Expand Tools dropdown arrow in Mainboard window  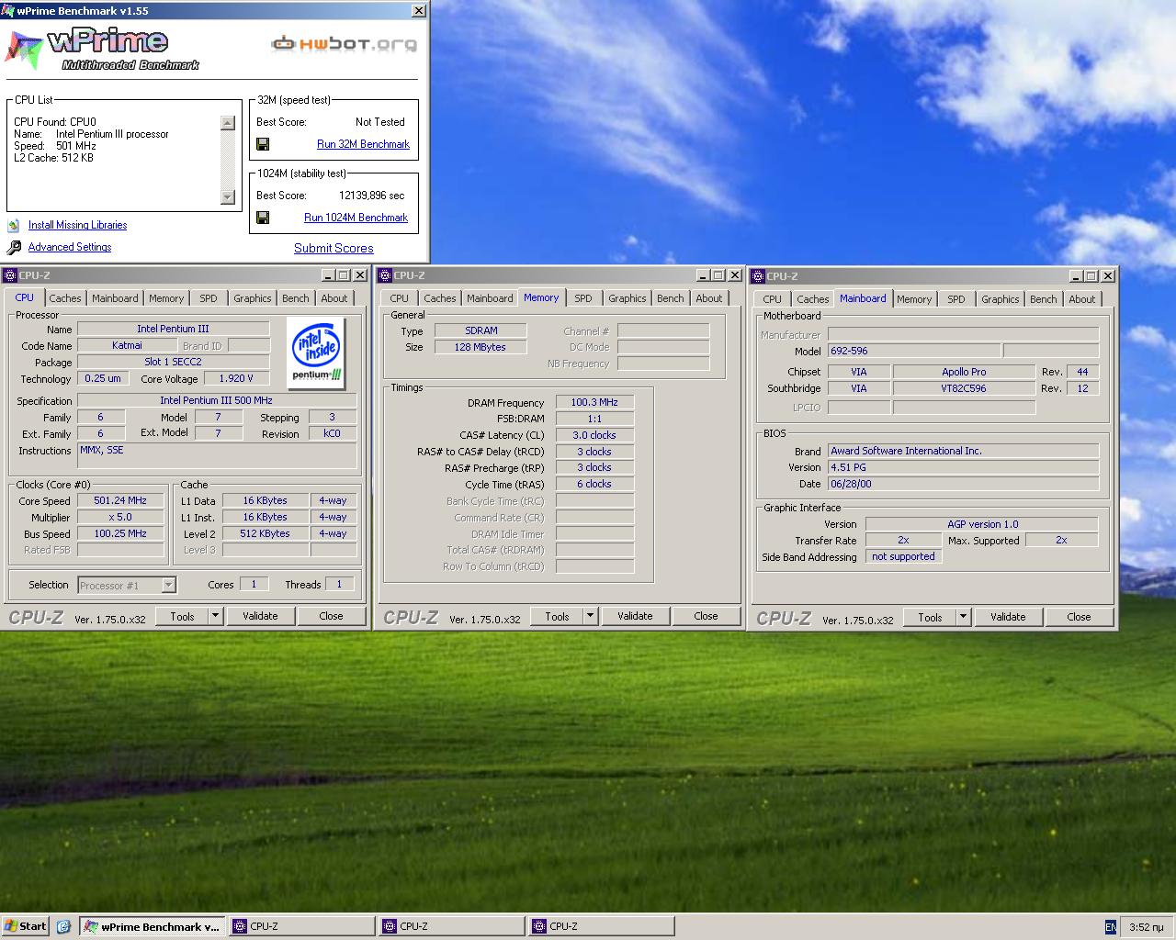coord(964,617)
